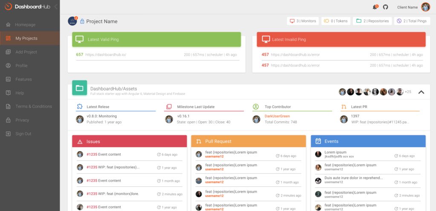This screenshot has height=211, width=436.
Task: Collapse the DashboardHub/Assets panel chevron
Action: point(421,92)
